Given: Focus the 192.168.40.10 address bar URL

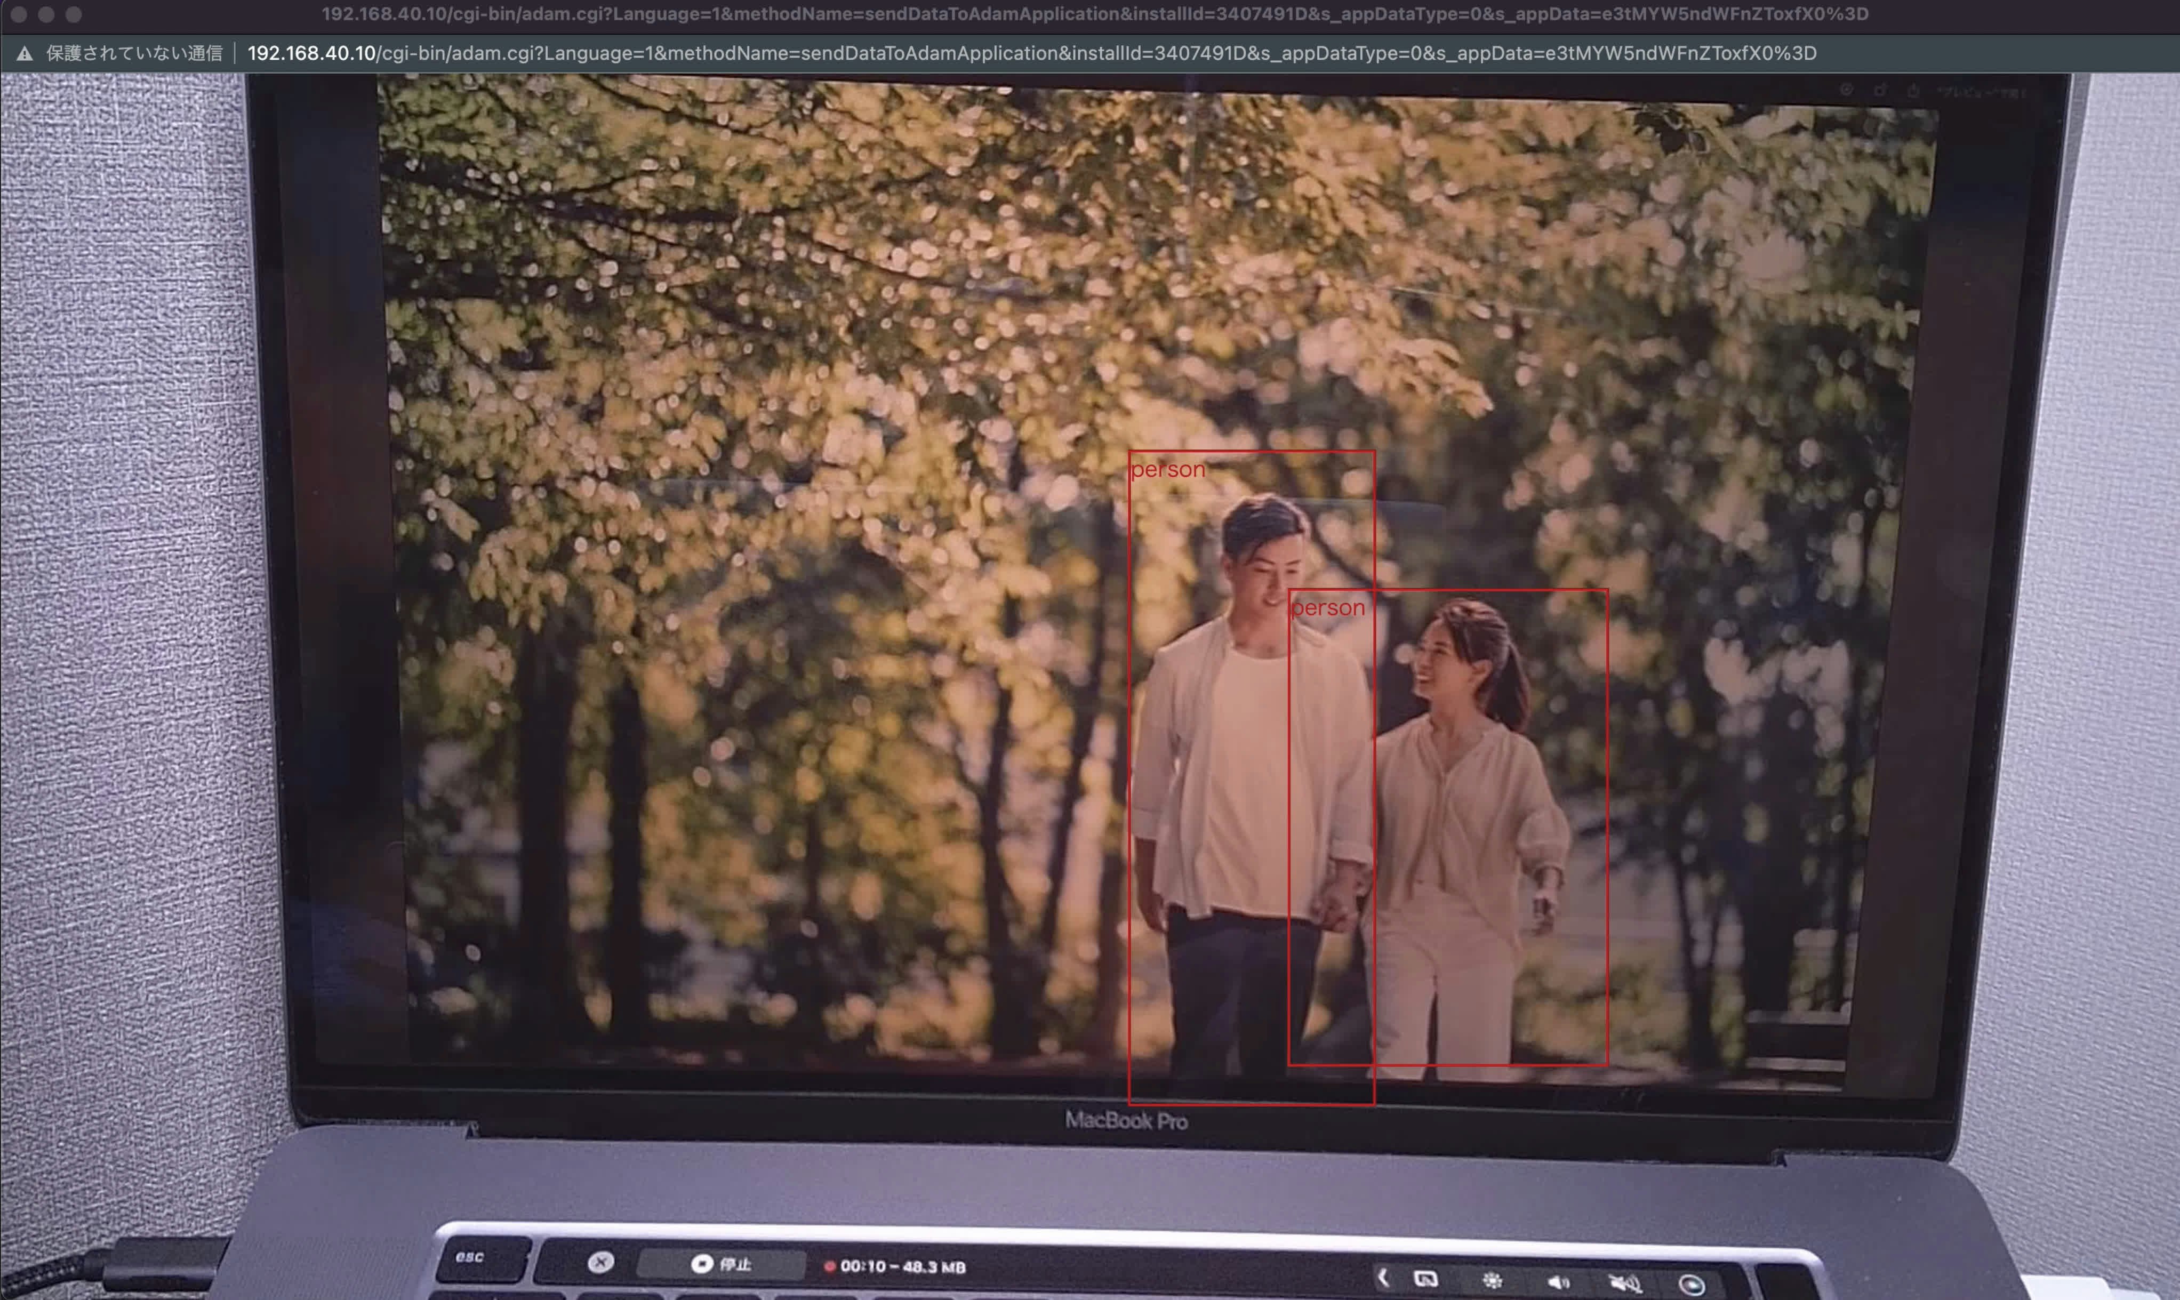Looking at the screenshot, I should pos(1031,53).
